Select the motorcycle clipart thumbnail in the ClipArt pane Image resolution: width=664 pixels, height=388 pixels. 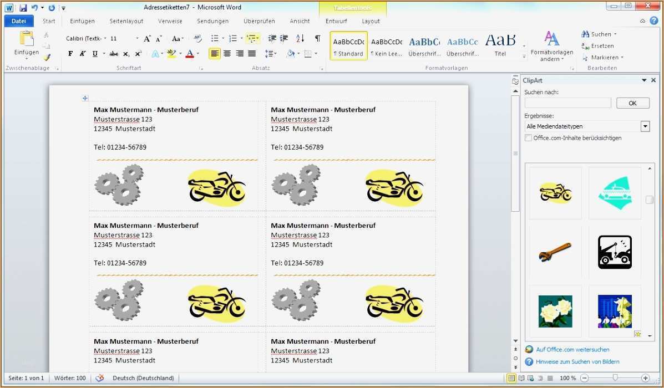point(555,192)
